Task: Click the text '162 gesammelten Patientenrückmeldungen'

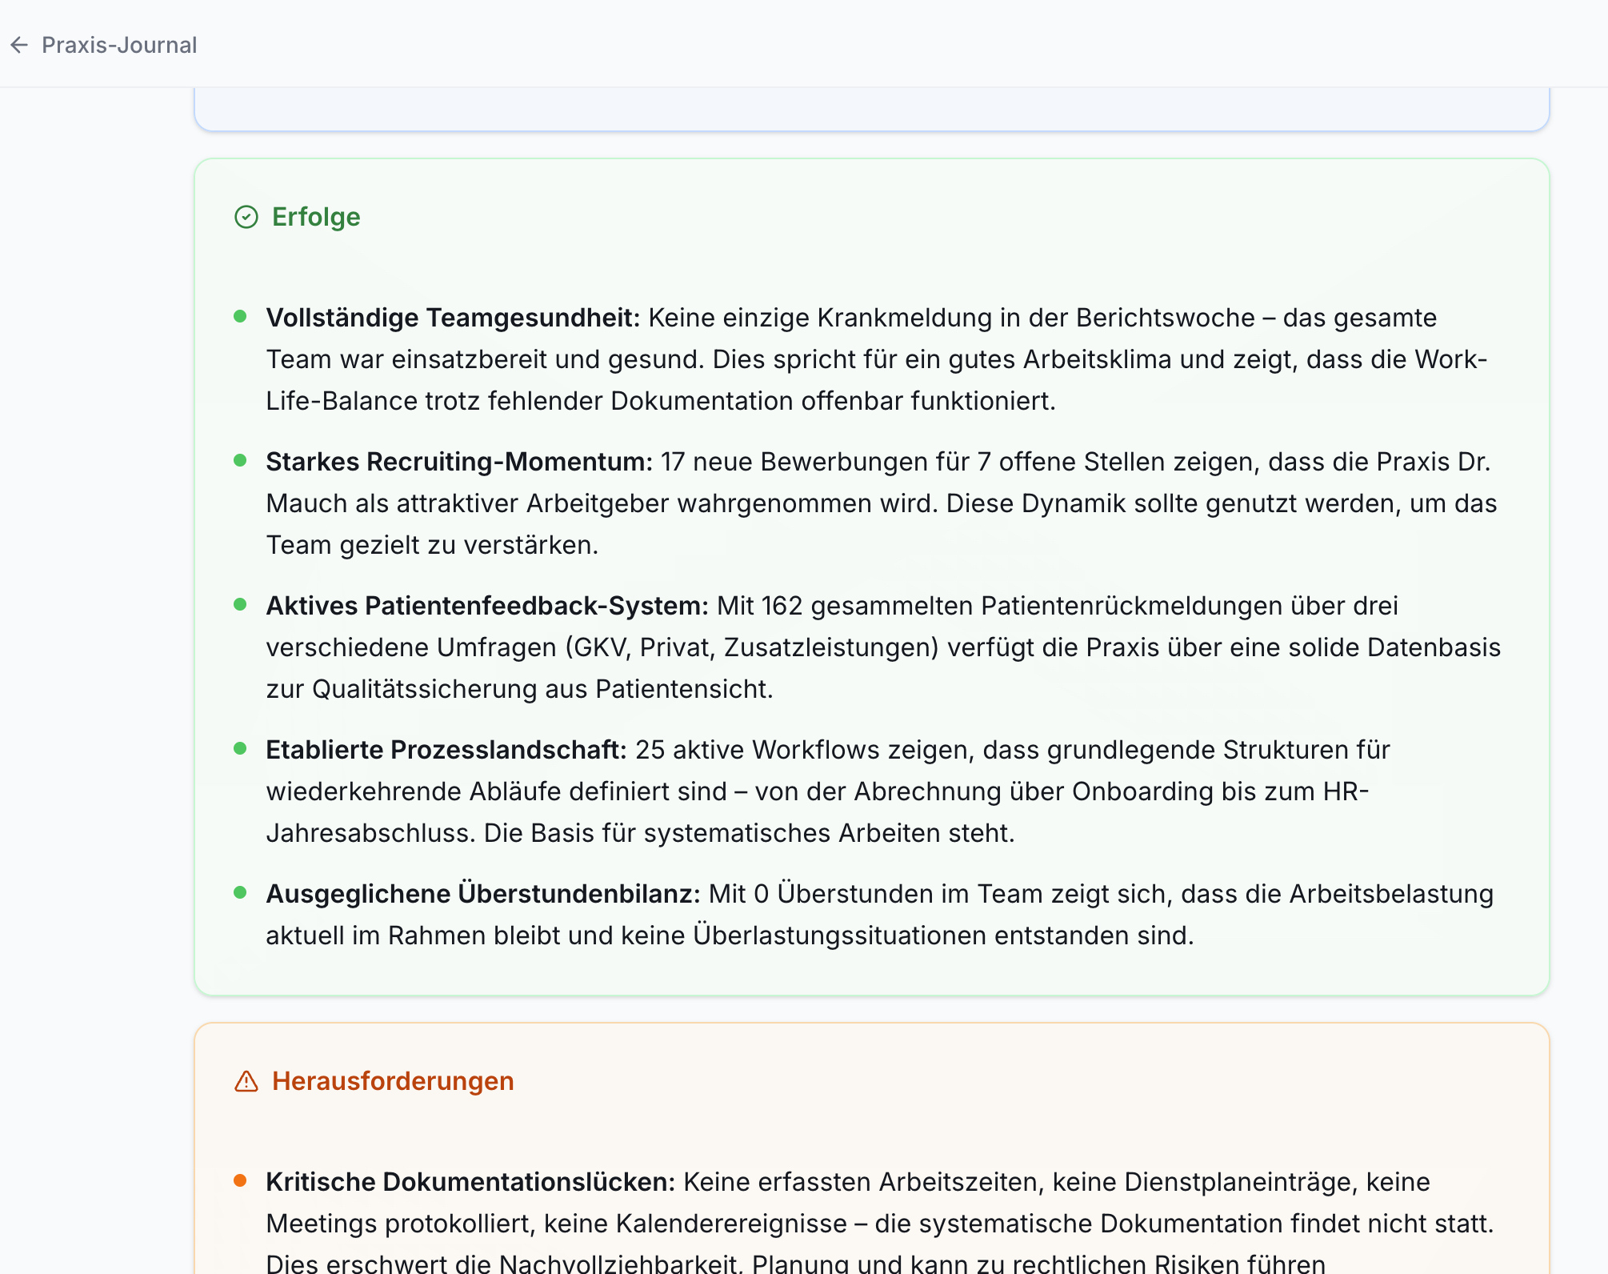Action: click(1022, 606)
